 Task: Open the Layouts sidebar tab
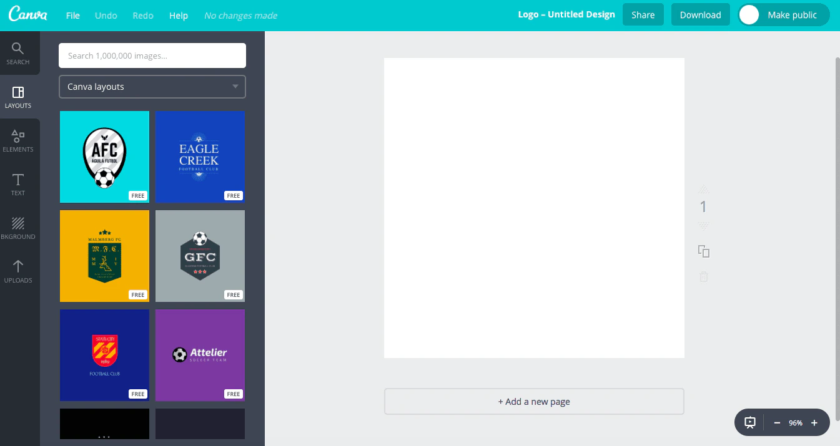18,97
